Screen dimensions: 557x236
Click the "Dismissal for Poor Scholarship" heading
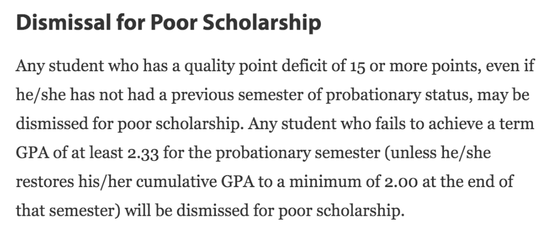[x=168, y=23]
